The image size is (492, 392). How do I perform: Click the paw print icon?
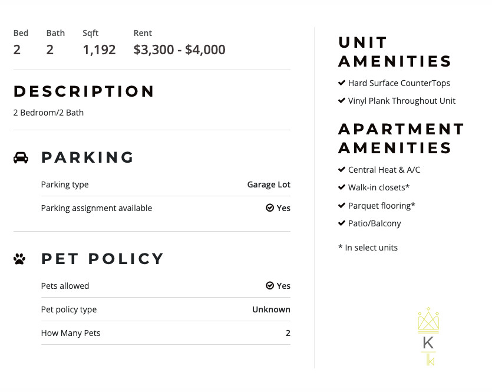click(19, 259)
